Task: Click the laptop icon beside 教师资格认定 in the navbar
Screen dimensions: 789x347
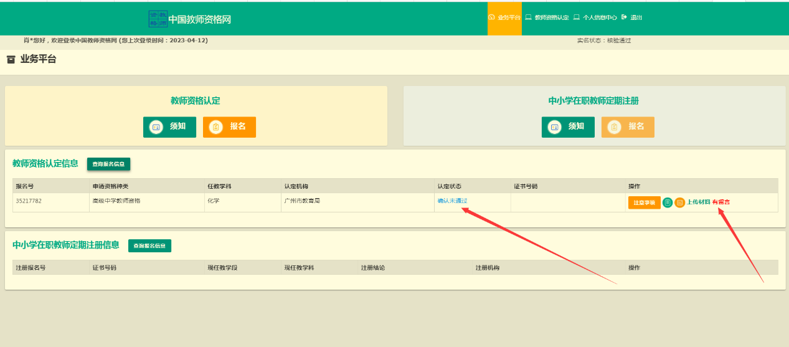Action: 528,17
